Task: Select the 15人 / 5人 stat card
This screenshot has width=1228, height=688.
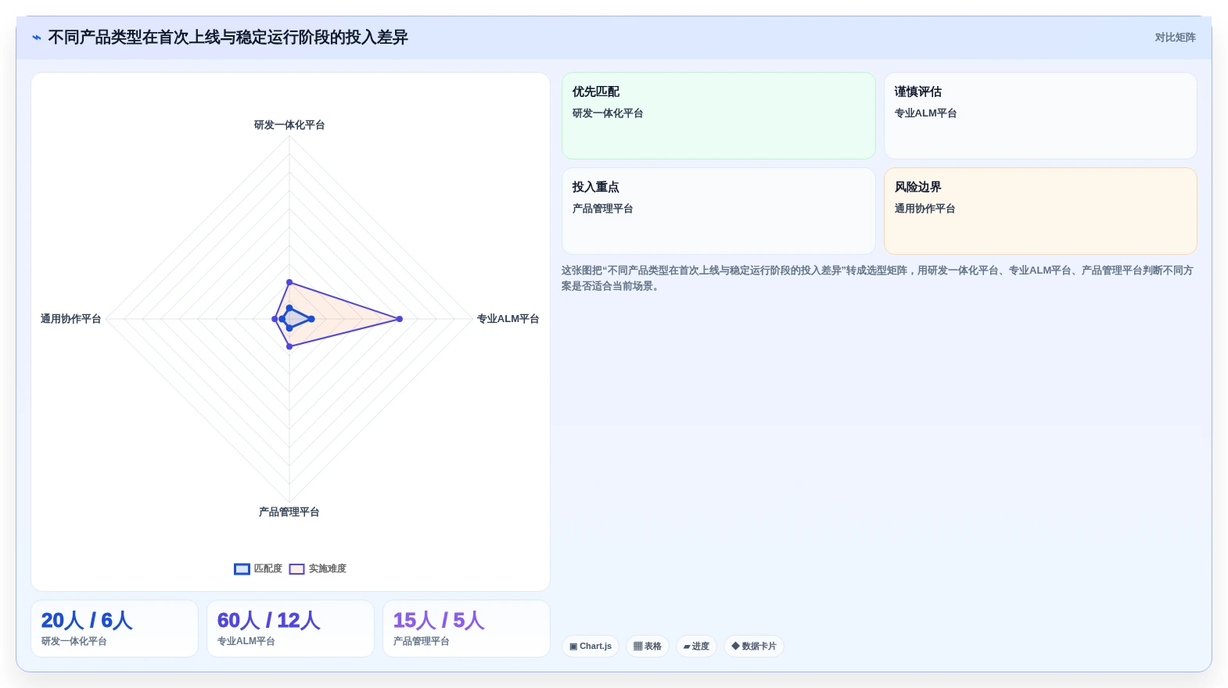Action: pos(466,629)
